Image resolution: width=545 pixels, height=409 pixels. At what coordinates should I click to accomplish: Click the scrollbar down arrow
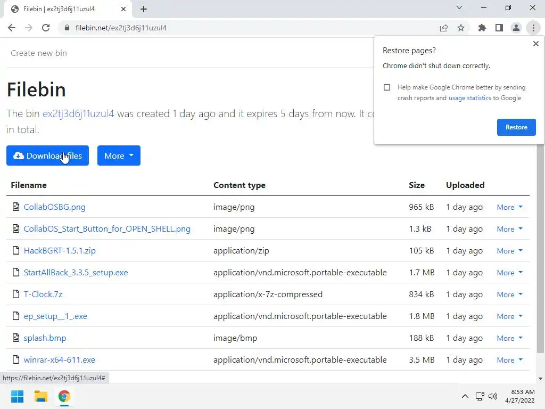(x=540, y=379)
